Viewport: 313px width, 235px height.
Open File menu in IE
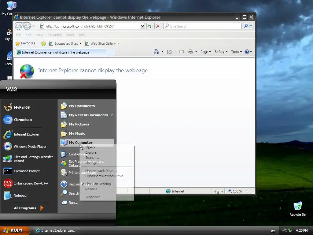(x=18, y=35)
